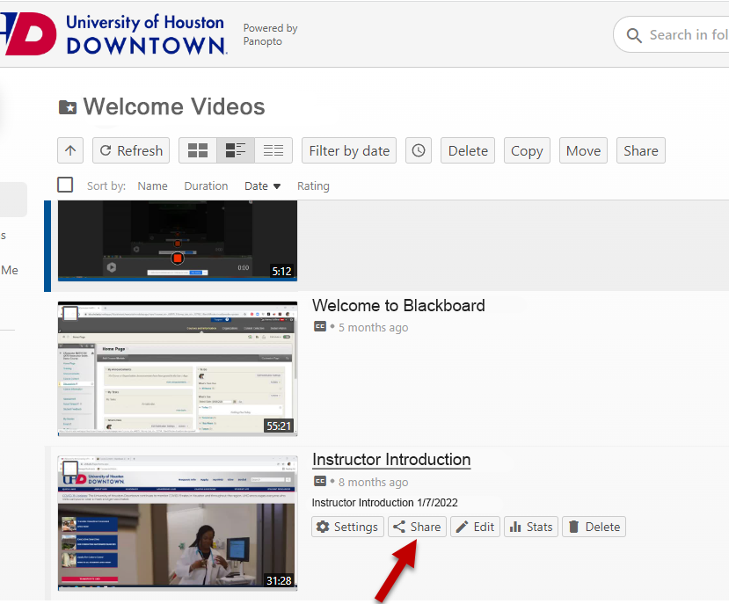Select the Instructor Introduction video checkbox
Image resolution: width=729 pixels, height=604 pixels.
point(70,468)
